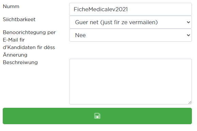
Task: Click the Siichtbarkeet label
Action: (19, 19)
